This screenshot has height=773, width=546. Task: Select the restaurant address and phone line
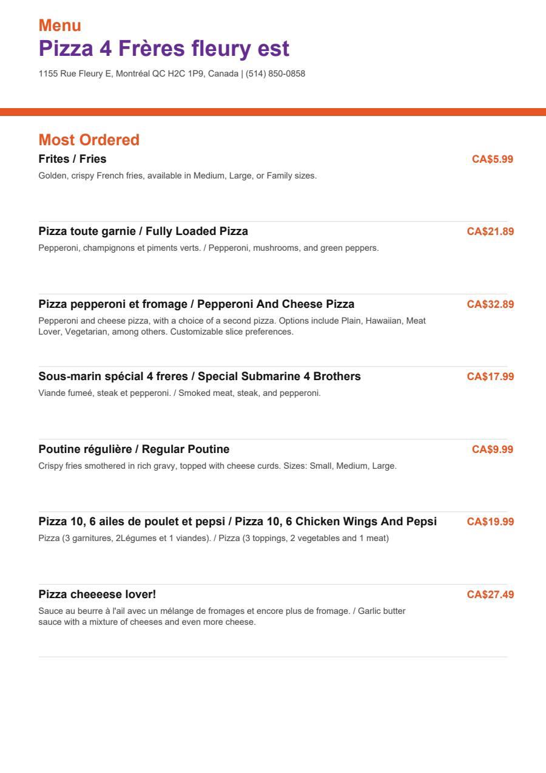pyautogui.click(x=172, y=74)
